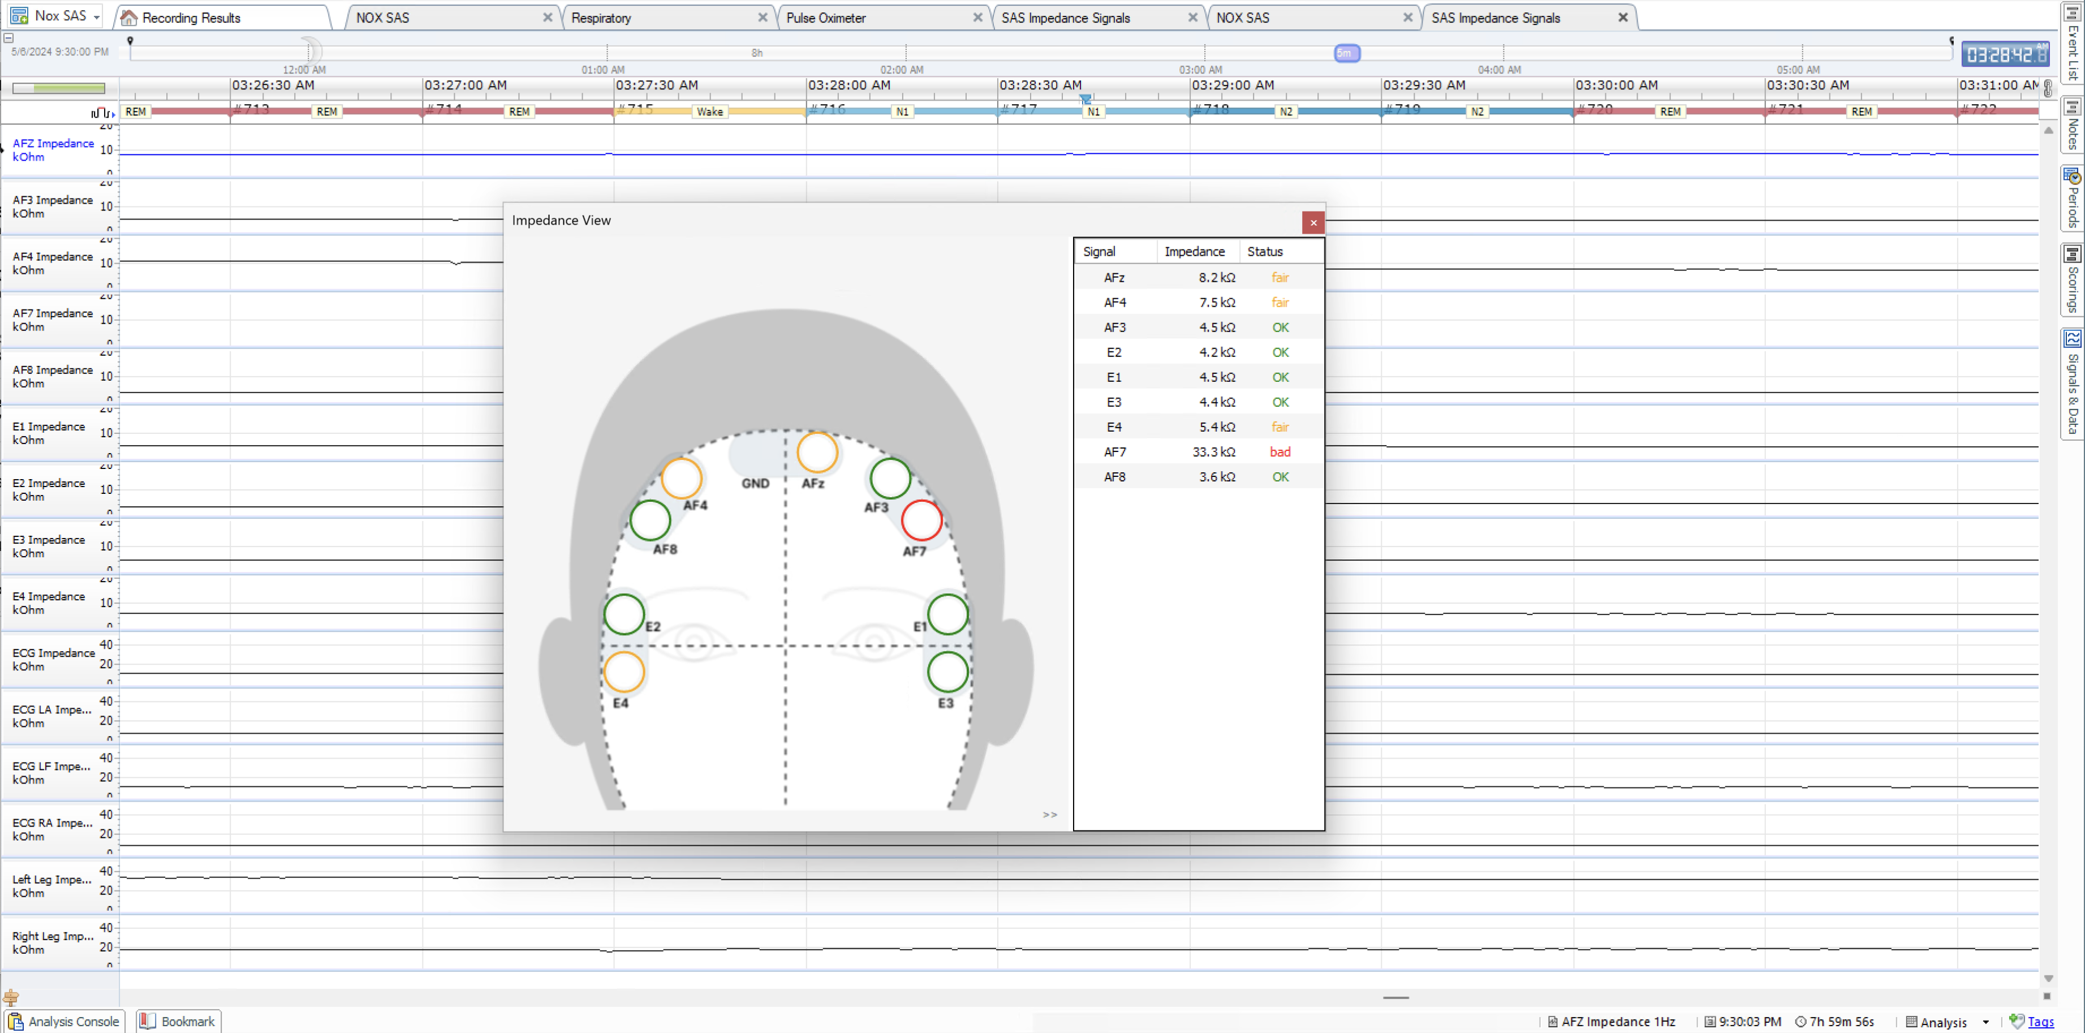Select the E4 electrode circle on the head map
Image resolution: width=2085 pixels, height=1033 pixels.
(x=624, y=672)
